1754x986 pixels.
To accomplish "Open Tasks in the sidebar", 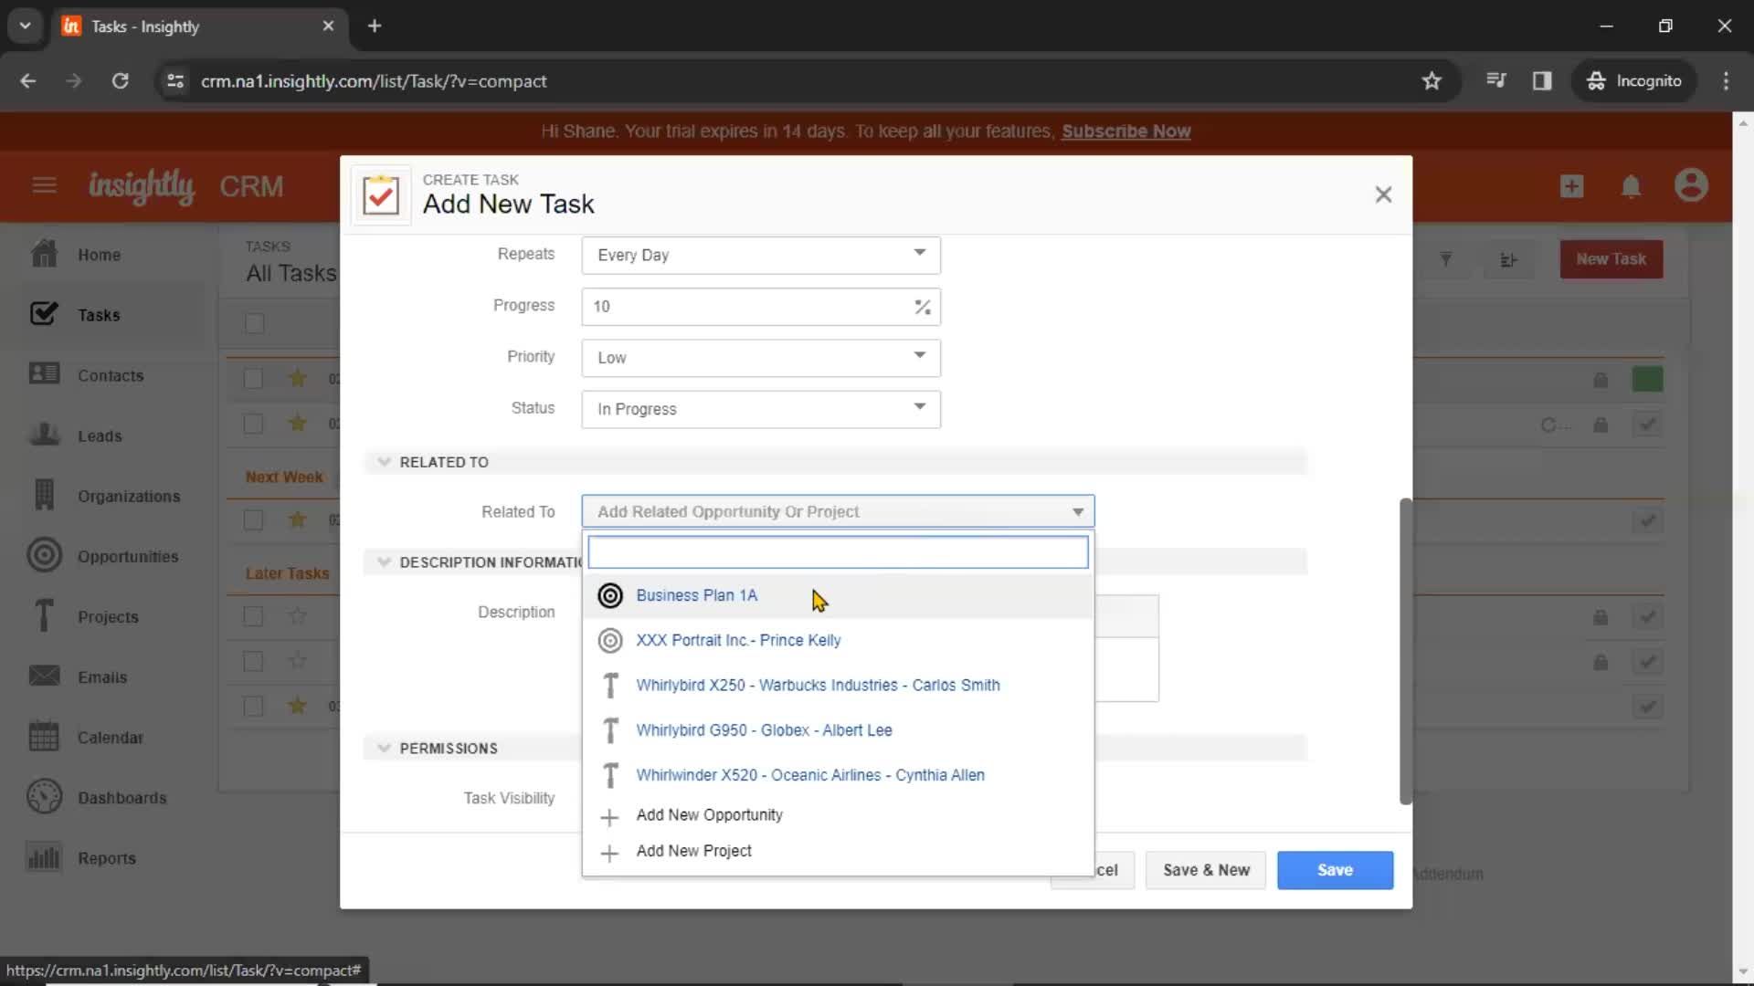I will pyautogui.click(x=75, y=315).
